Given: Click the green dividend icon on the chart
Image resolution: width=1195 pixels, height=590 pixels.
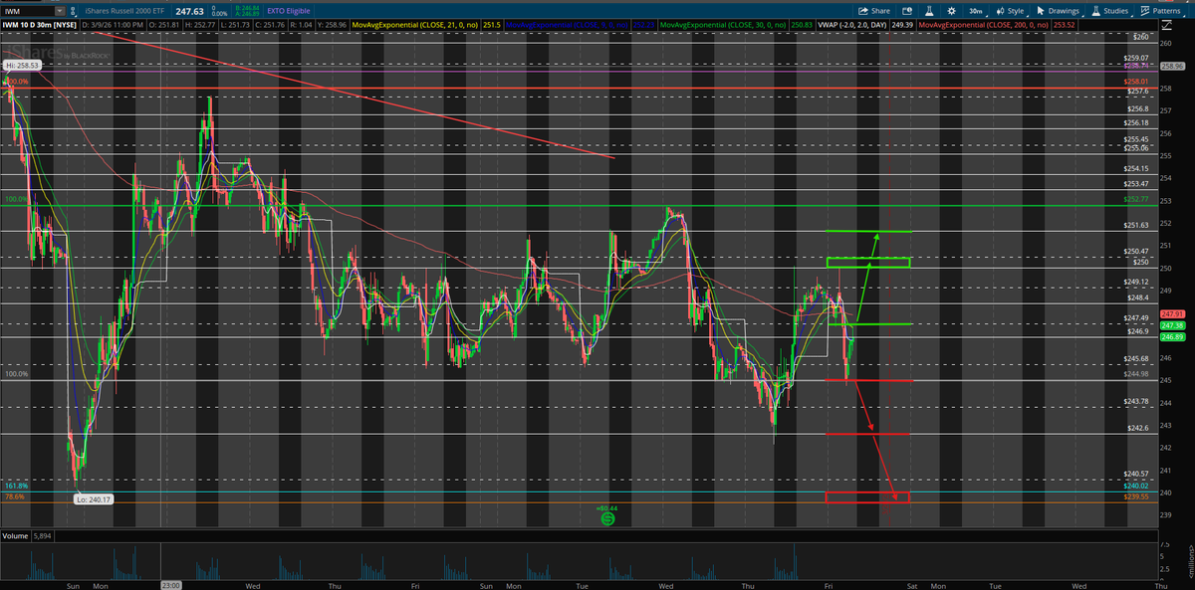Looking at the screenshot, I should (x=606, y=518).
